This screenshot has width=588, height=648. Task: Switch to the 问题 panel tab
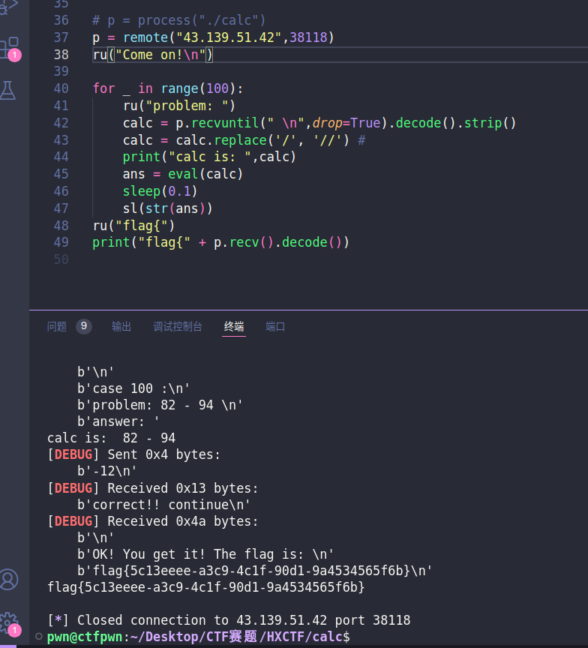pos(57,326)
